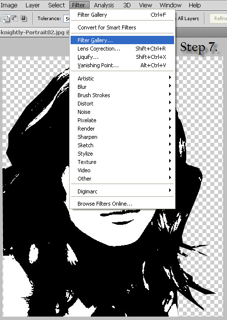
Task: Expand the Video filter submenu
Action: pyautogui.click(x=122, y=170)
